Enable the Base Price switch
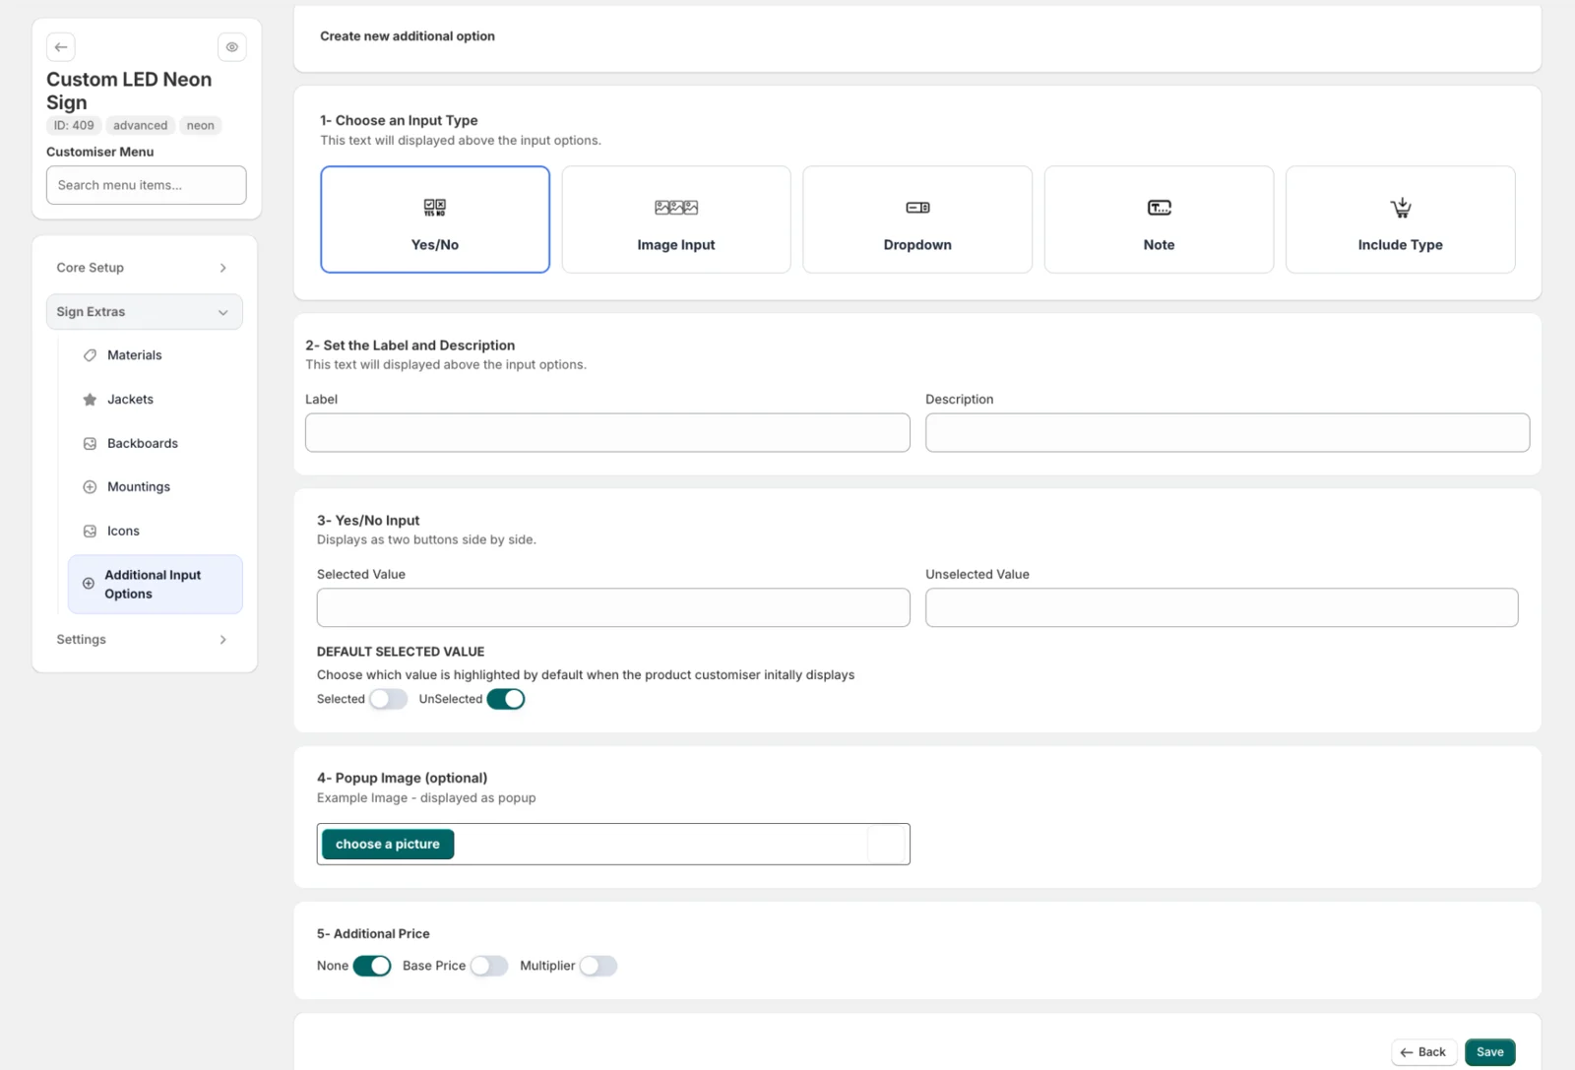 click(489, 966)
